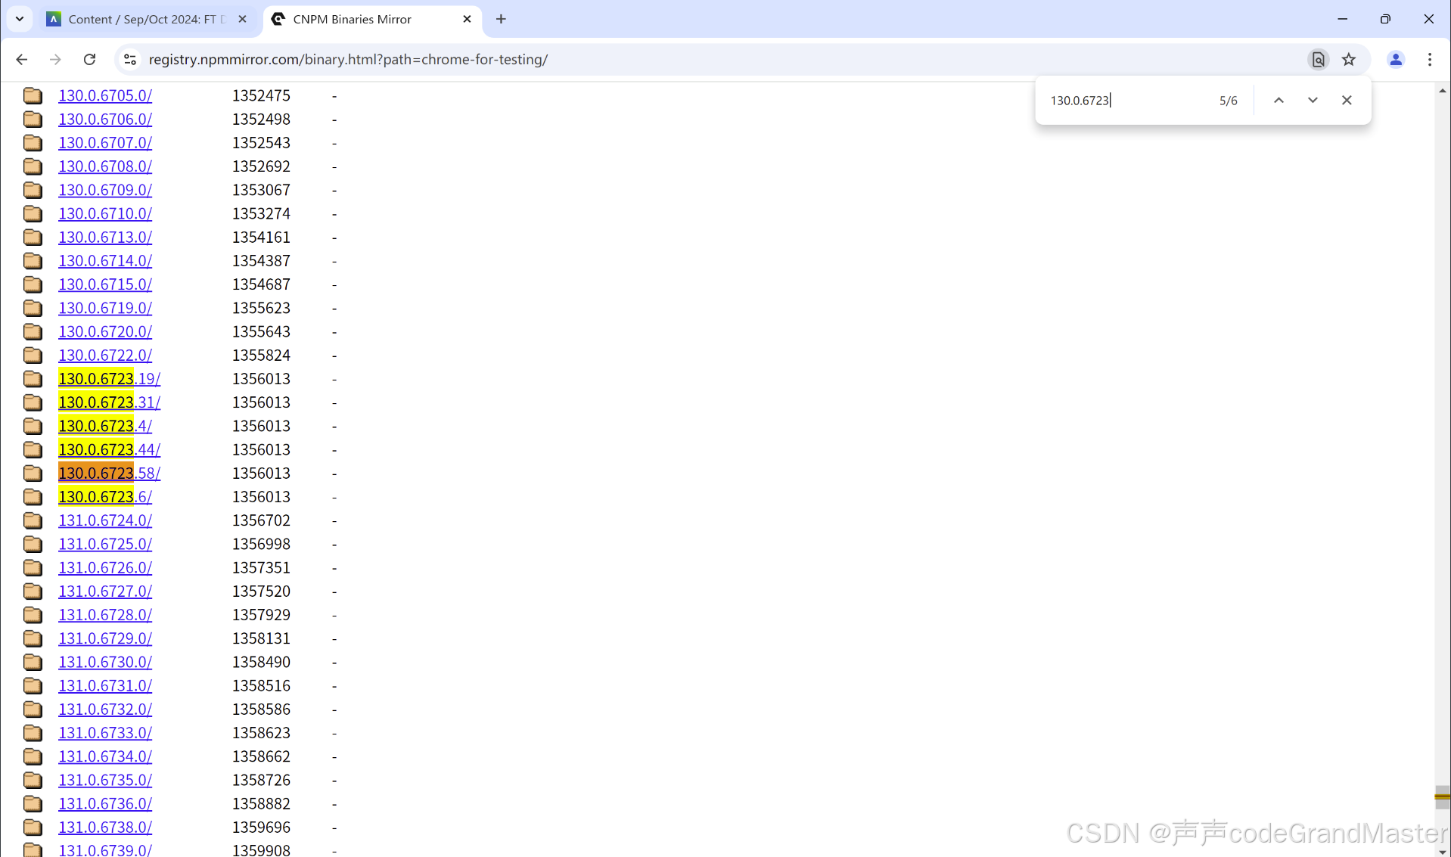1451x857 pixels.
Task: Open folder link 130.0.6722.0/
Action: coord(105,355)
